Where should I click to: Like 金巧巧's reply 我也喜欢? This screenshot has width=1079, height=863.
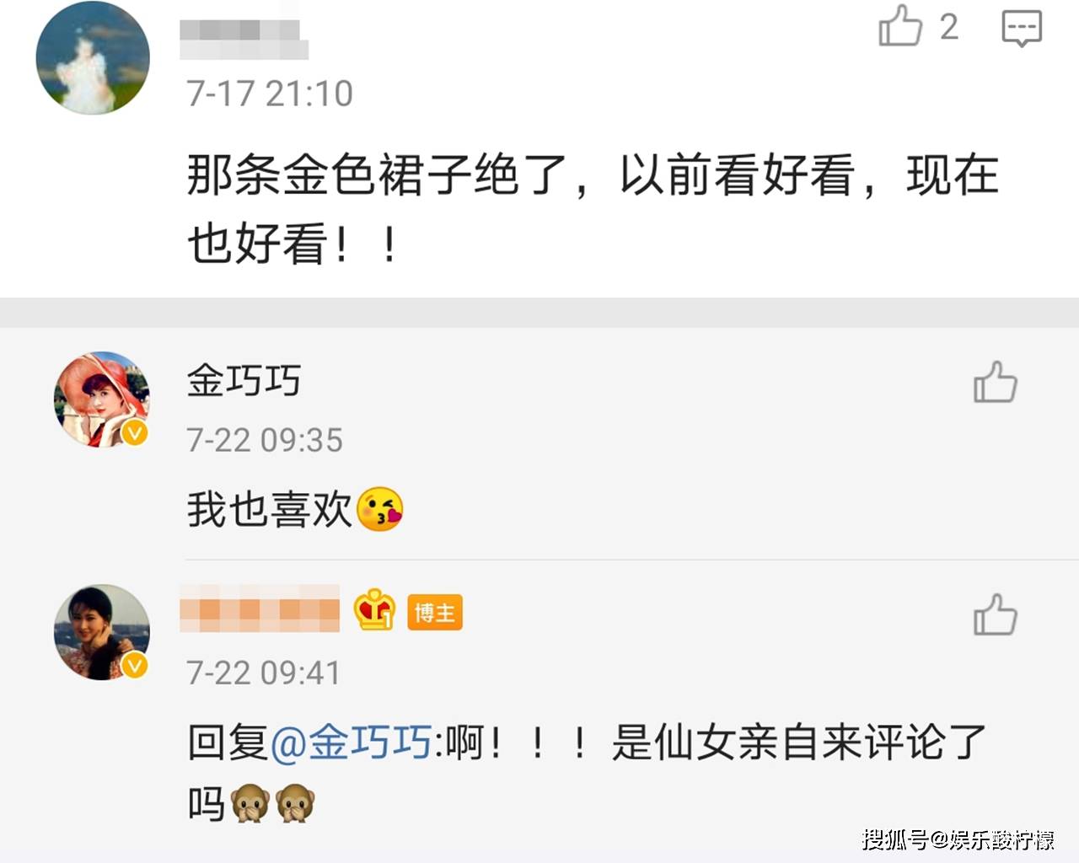click(x=996, y=382)
